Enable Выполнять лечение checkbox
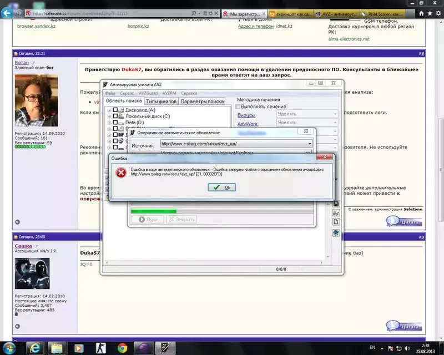 [238, 106]
